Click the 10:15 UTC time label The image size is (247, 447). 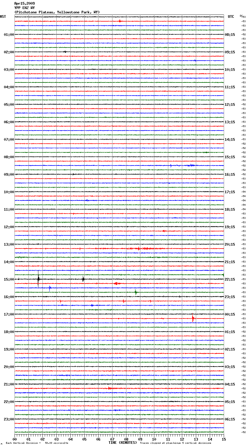(230, 70)
